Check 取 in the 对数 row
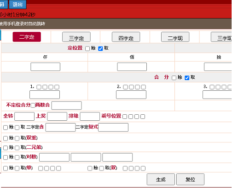Screen dimensions: 232x188 click(17, 158)
